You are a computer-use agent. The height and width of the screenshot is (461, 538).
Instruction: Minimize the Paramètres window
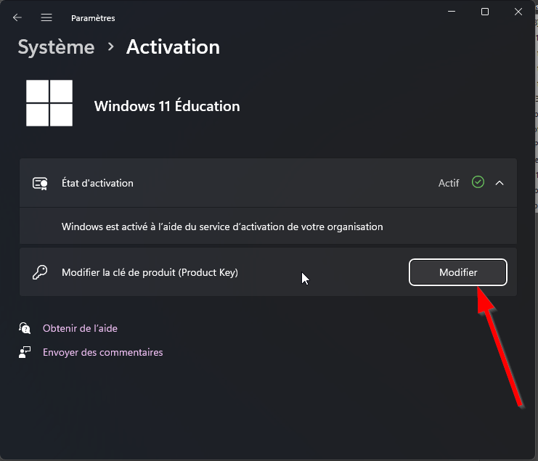(452, 12)
